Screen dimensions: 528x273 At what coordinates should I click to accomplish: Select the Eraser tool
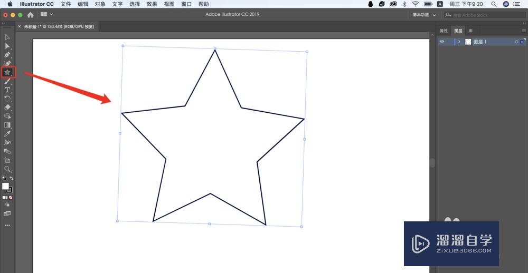[7, 107]
